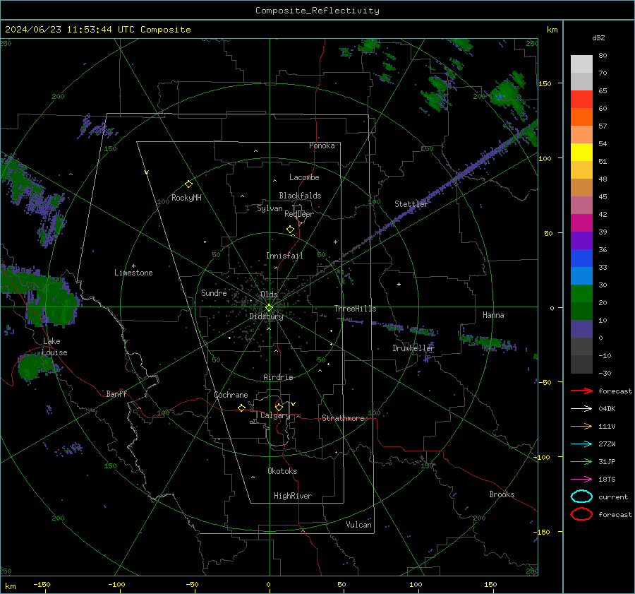
Task: Click the Sundre town label
Action: [x=214, y=292]
